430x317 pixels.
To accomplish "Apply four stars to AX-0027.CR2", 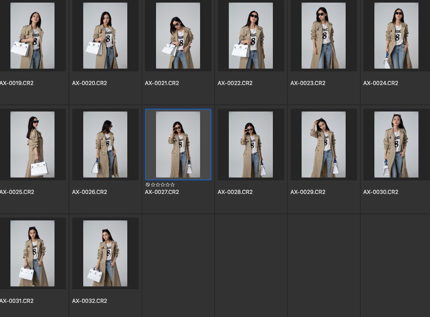I will 168,185.
